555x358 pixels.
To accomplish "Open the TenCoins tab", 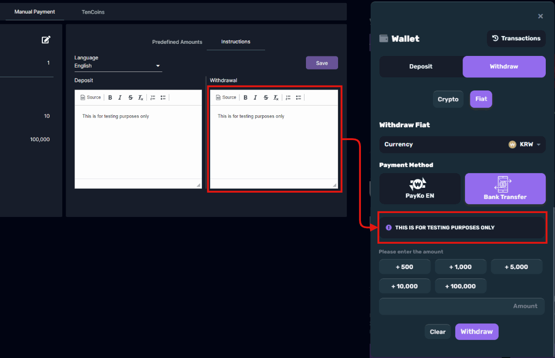I will [x=93, y=12].
